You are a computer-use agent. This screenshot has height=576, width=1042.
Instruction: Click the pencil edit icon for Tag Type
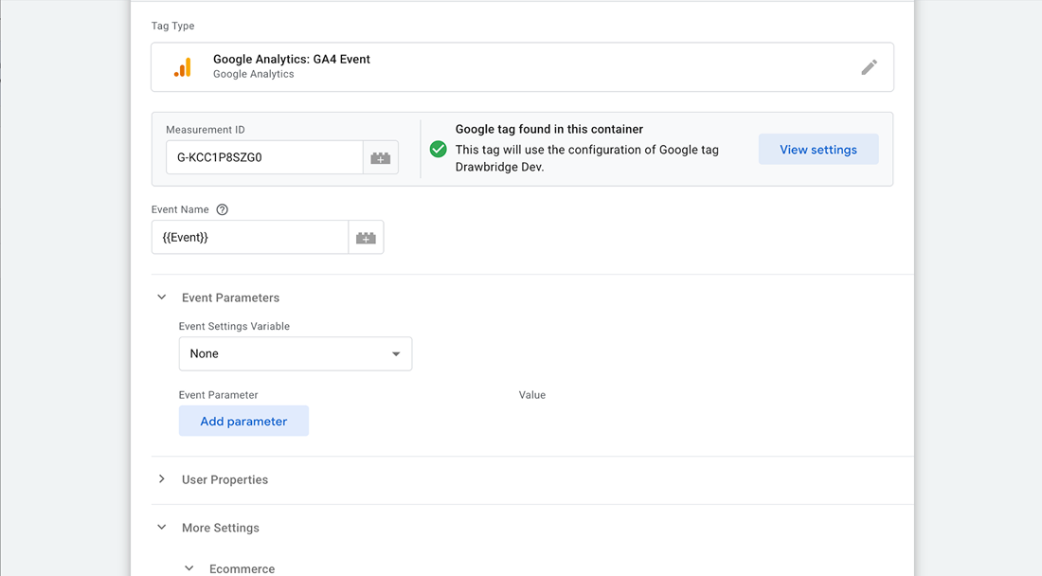click(x=869, y=67)
